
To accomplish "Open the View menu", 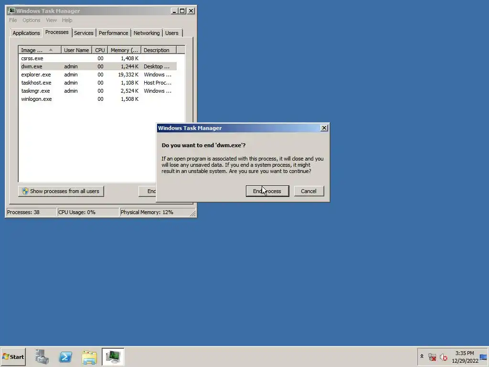I will pyautogui.click(x=51, y=20).
